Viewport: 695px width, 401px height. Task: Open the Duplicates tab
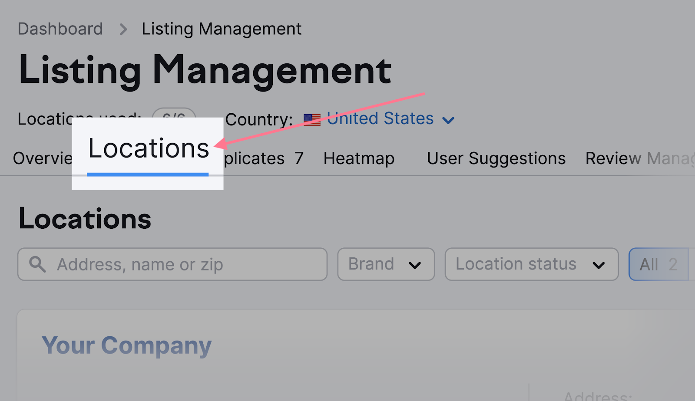[x=263, y=158]
